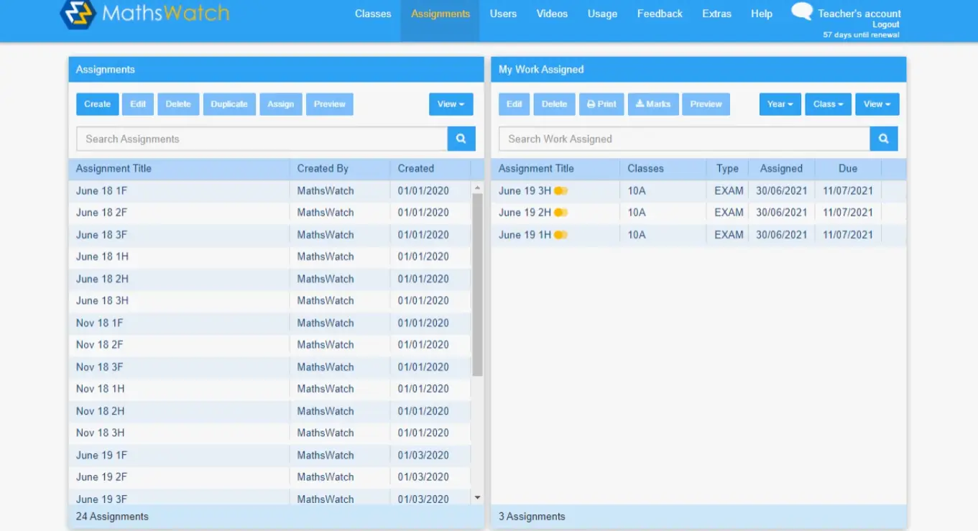Open the View dropdown in the Assignments panel

coord(451,103)
